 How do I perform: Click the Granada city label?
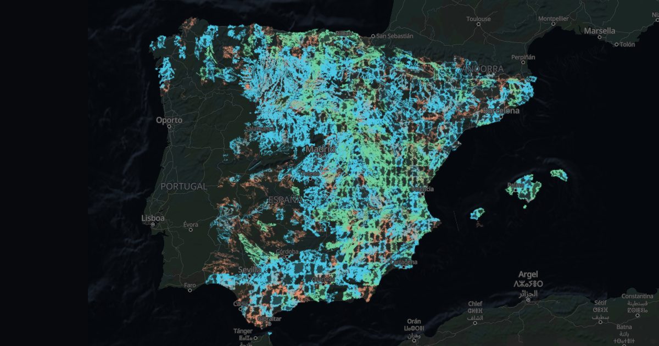323,279
